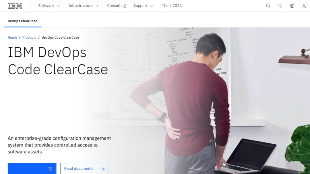Viewport: 310px width, 174px height.
Task: Select the DevOps ClearCase tab
Action: (23, 21)
